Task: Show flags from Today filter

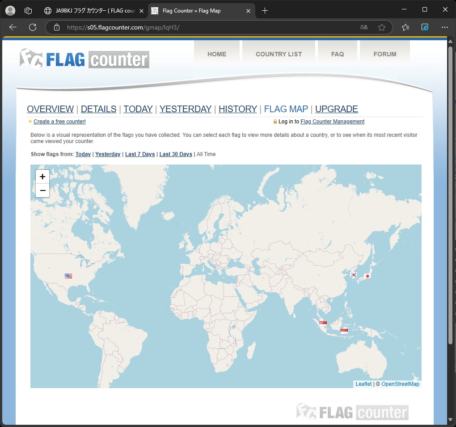Action: 83,154
